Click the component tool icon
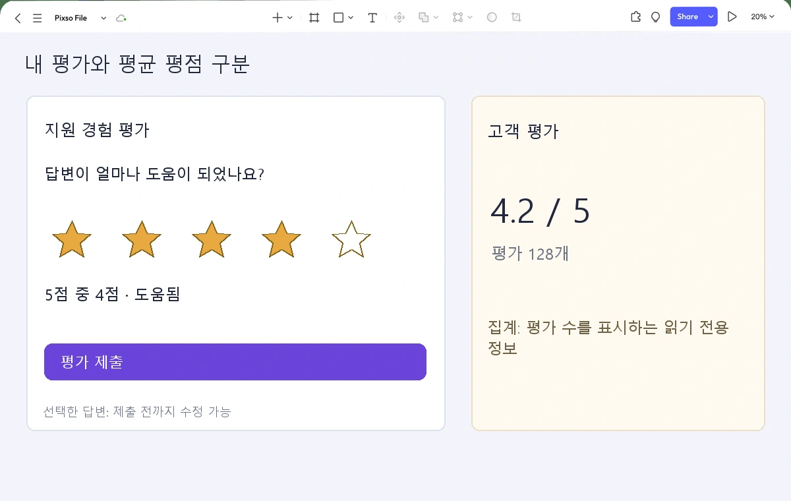 tap(399, 18)
